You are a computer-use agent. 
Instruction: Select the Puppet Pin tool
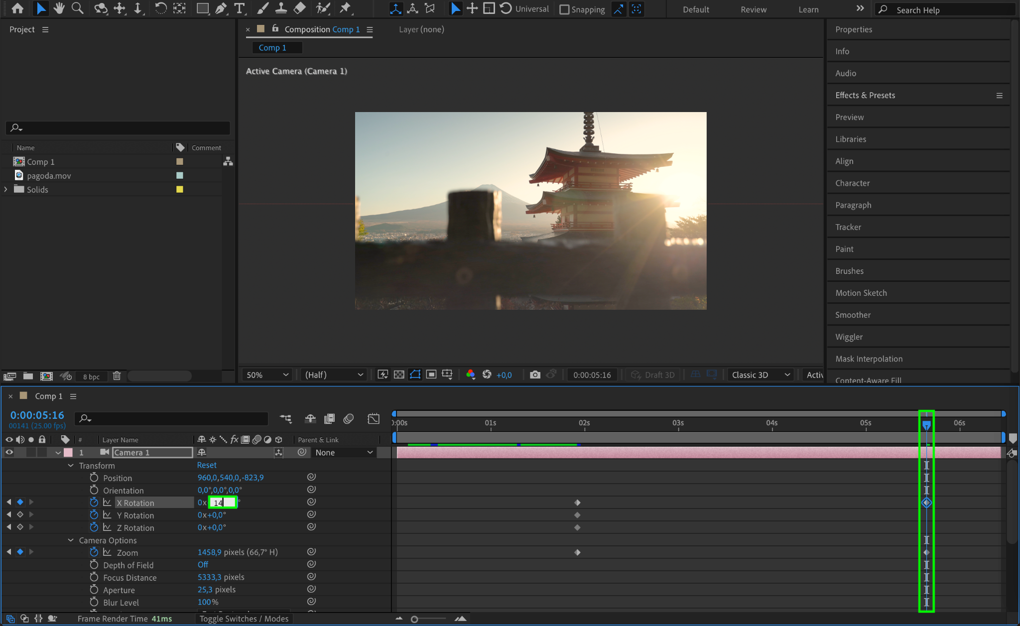click(345, 8)
